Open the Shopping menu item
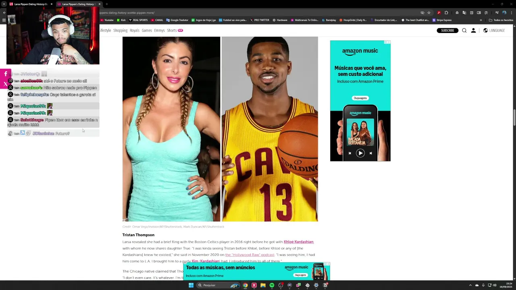Screen dimensions: 516x290 click(x=120, y=31)
